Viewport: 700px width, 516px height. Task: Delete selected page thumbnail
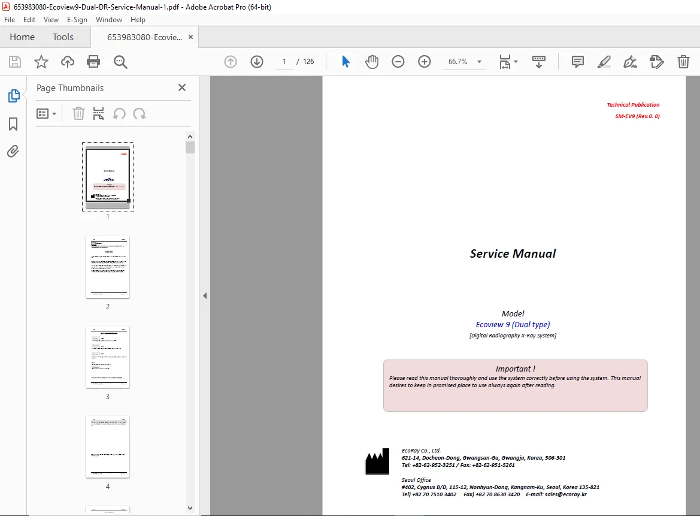[x=78, y=113]
